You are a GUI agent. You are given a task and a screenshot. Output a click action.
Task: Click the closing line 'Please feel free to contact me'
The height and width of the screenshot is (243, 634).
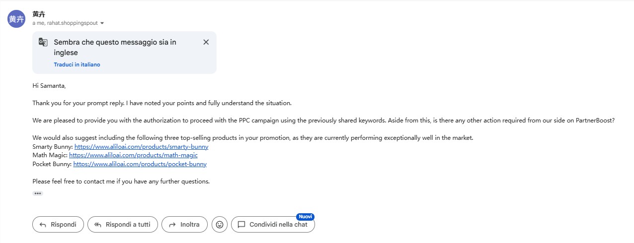click(121, 182)
